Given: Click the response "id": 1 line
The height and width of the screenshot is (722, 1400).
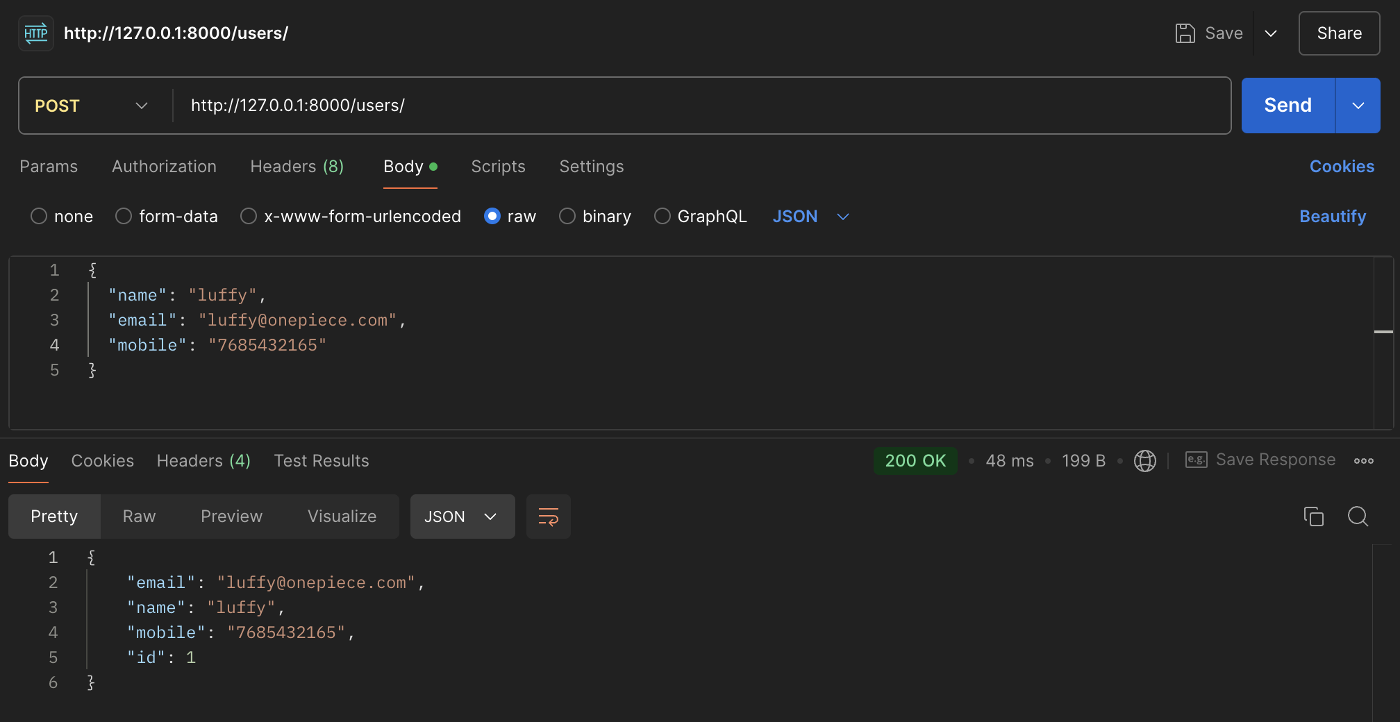Looking at the screenshot, I should pyautogui.click(x=161, y=657).
